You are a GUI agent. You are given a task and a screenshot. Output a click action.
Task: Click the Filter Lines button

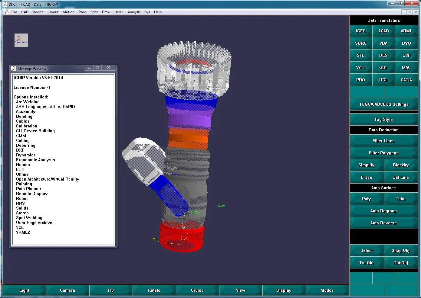[x=384, y=141]
